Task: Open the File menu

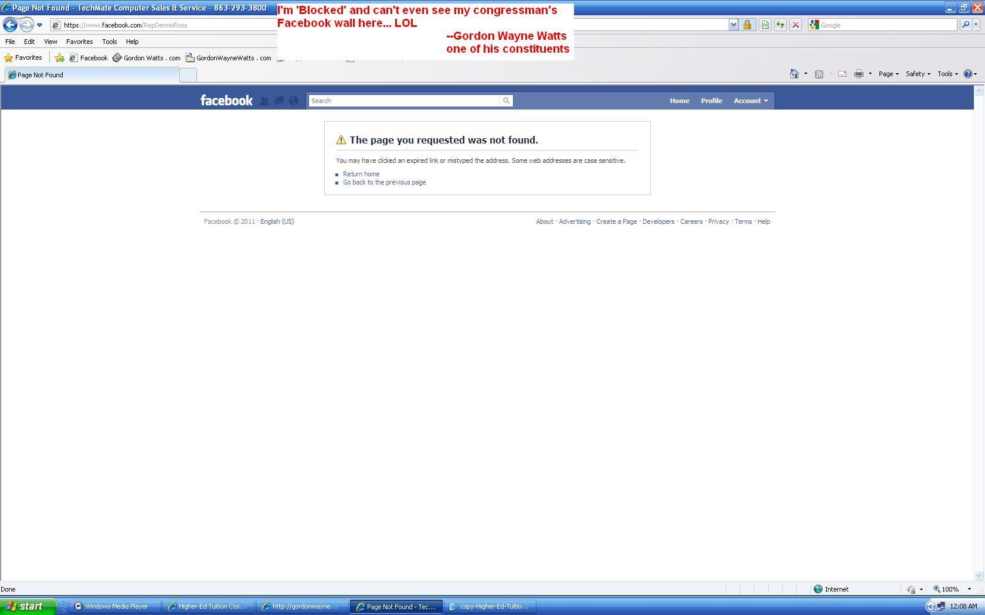Action: click(x=10, y=42)
